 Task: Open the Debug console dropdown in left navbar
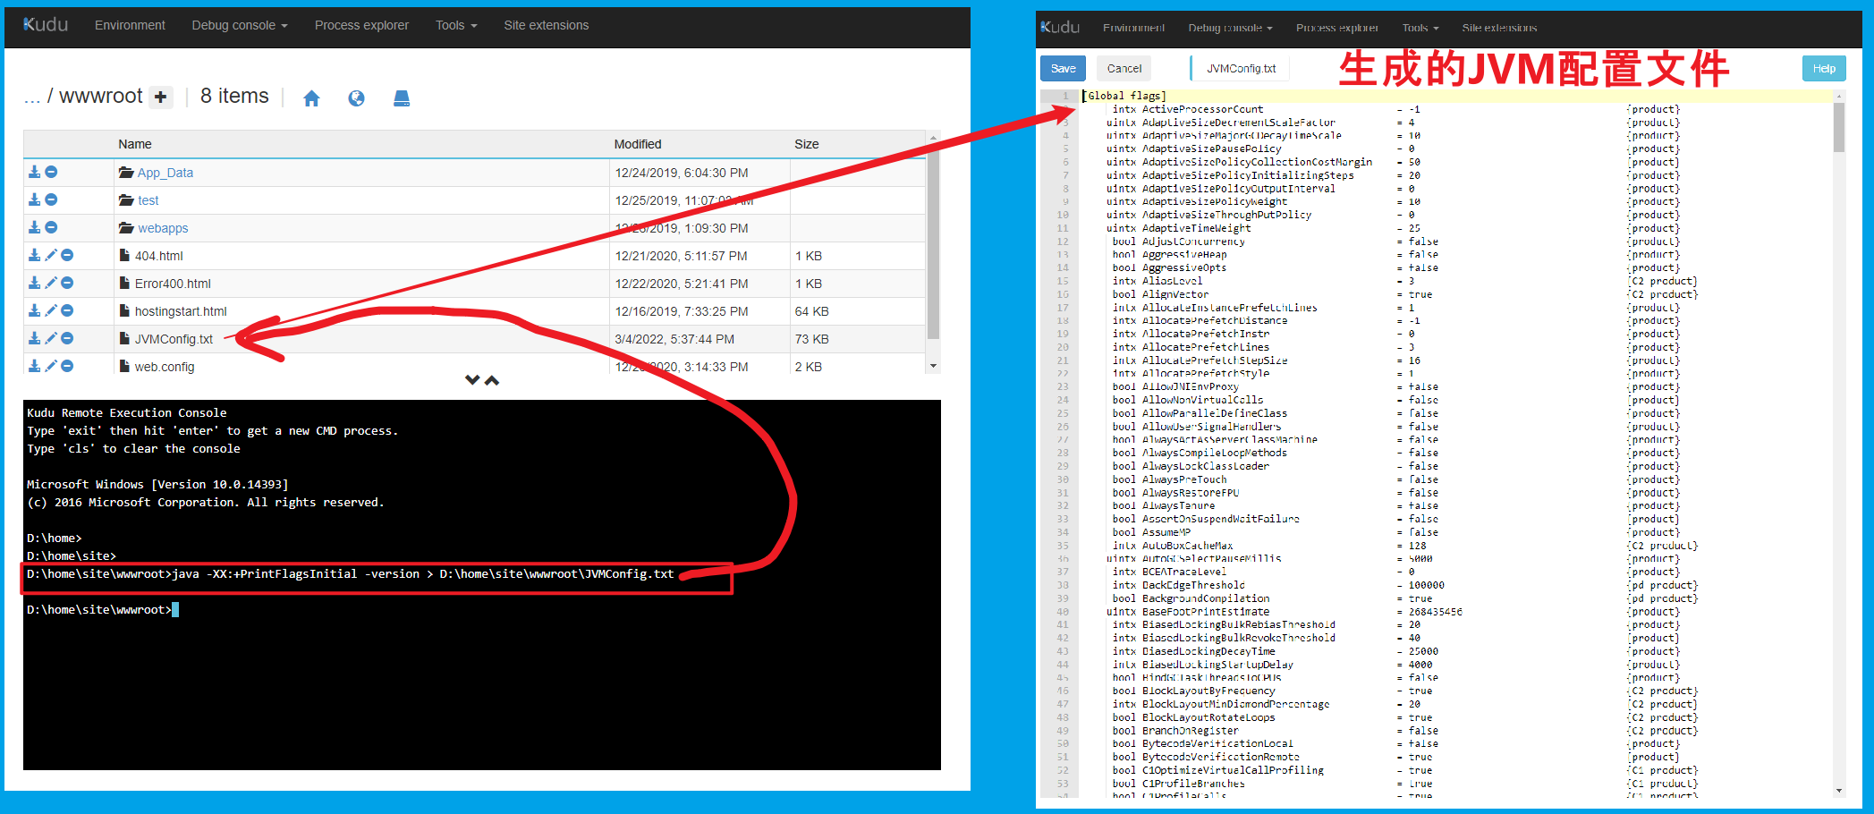239,25
